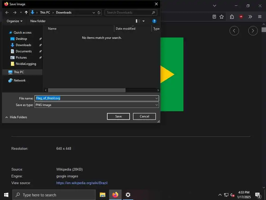
Task: Click the Windows taskbar search box
Action: click(x=54, y=195)
